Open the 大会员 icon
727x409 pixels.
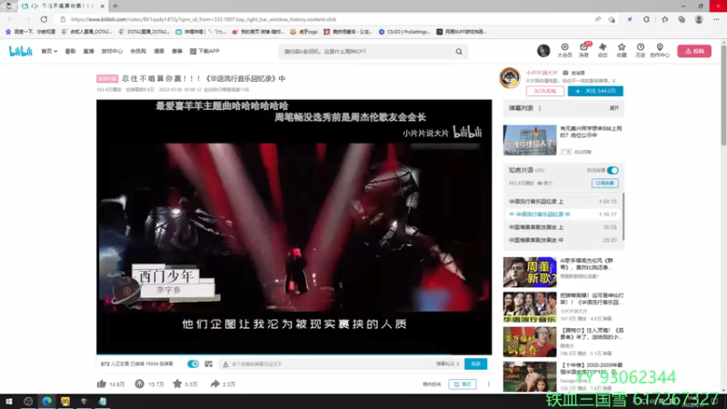tap(564, 51)
